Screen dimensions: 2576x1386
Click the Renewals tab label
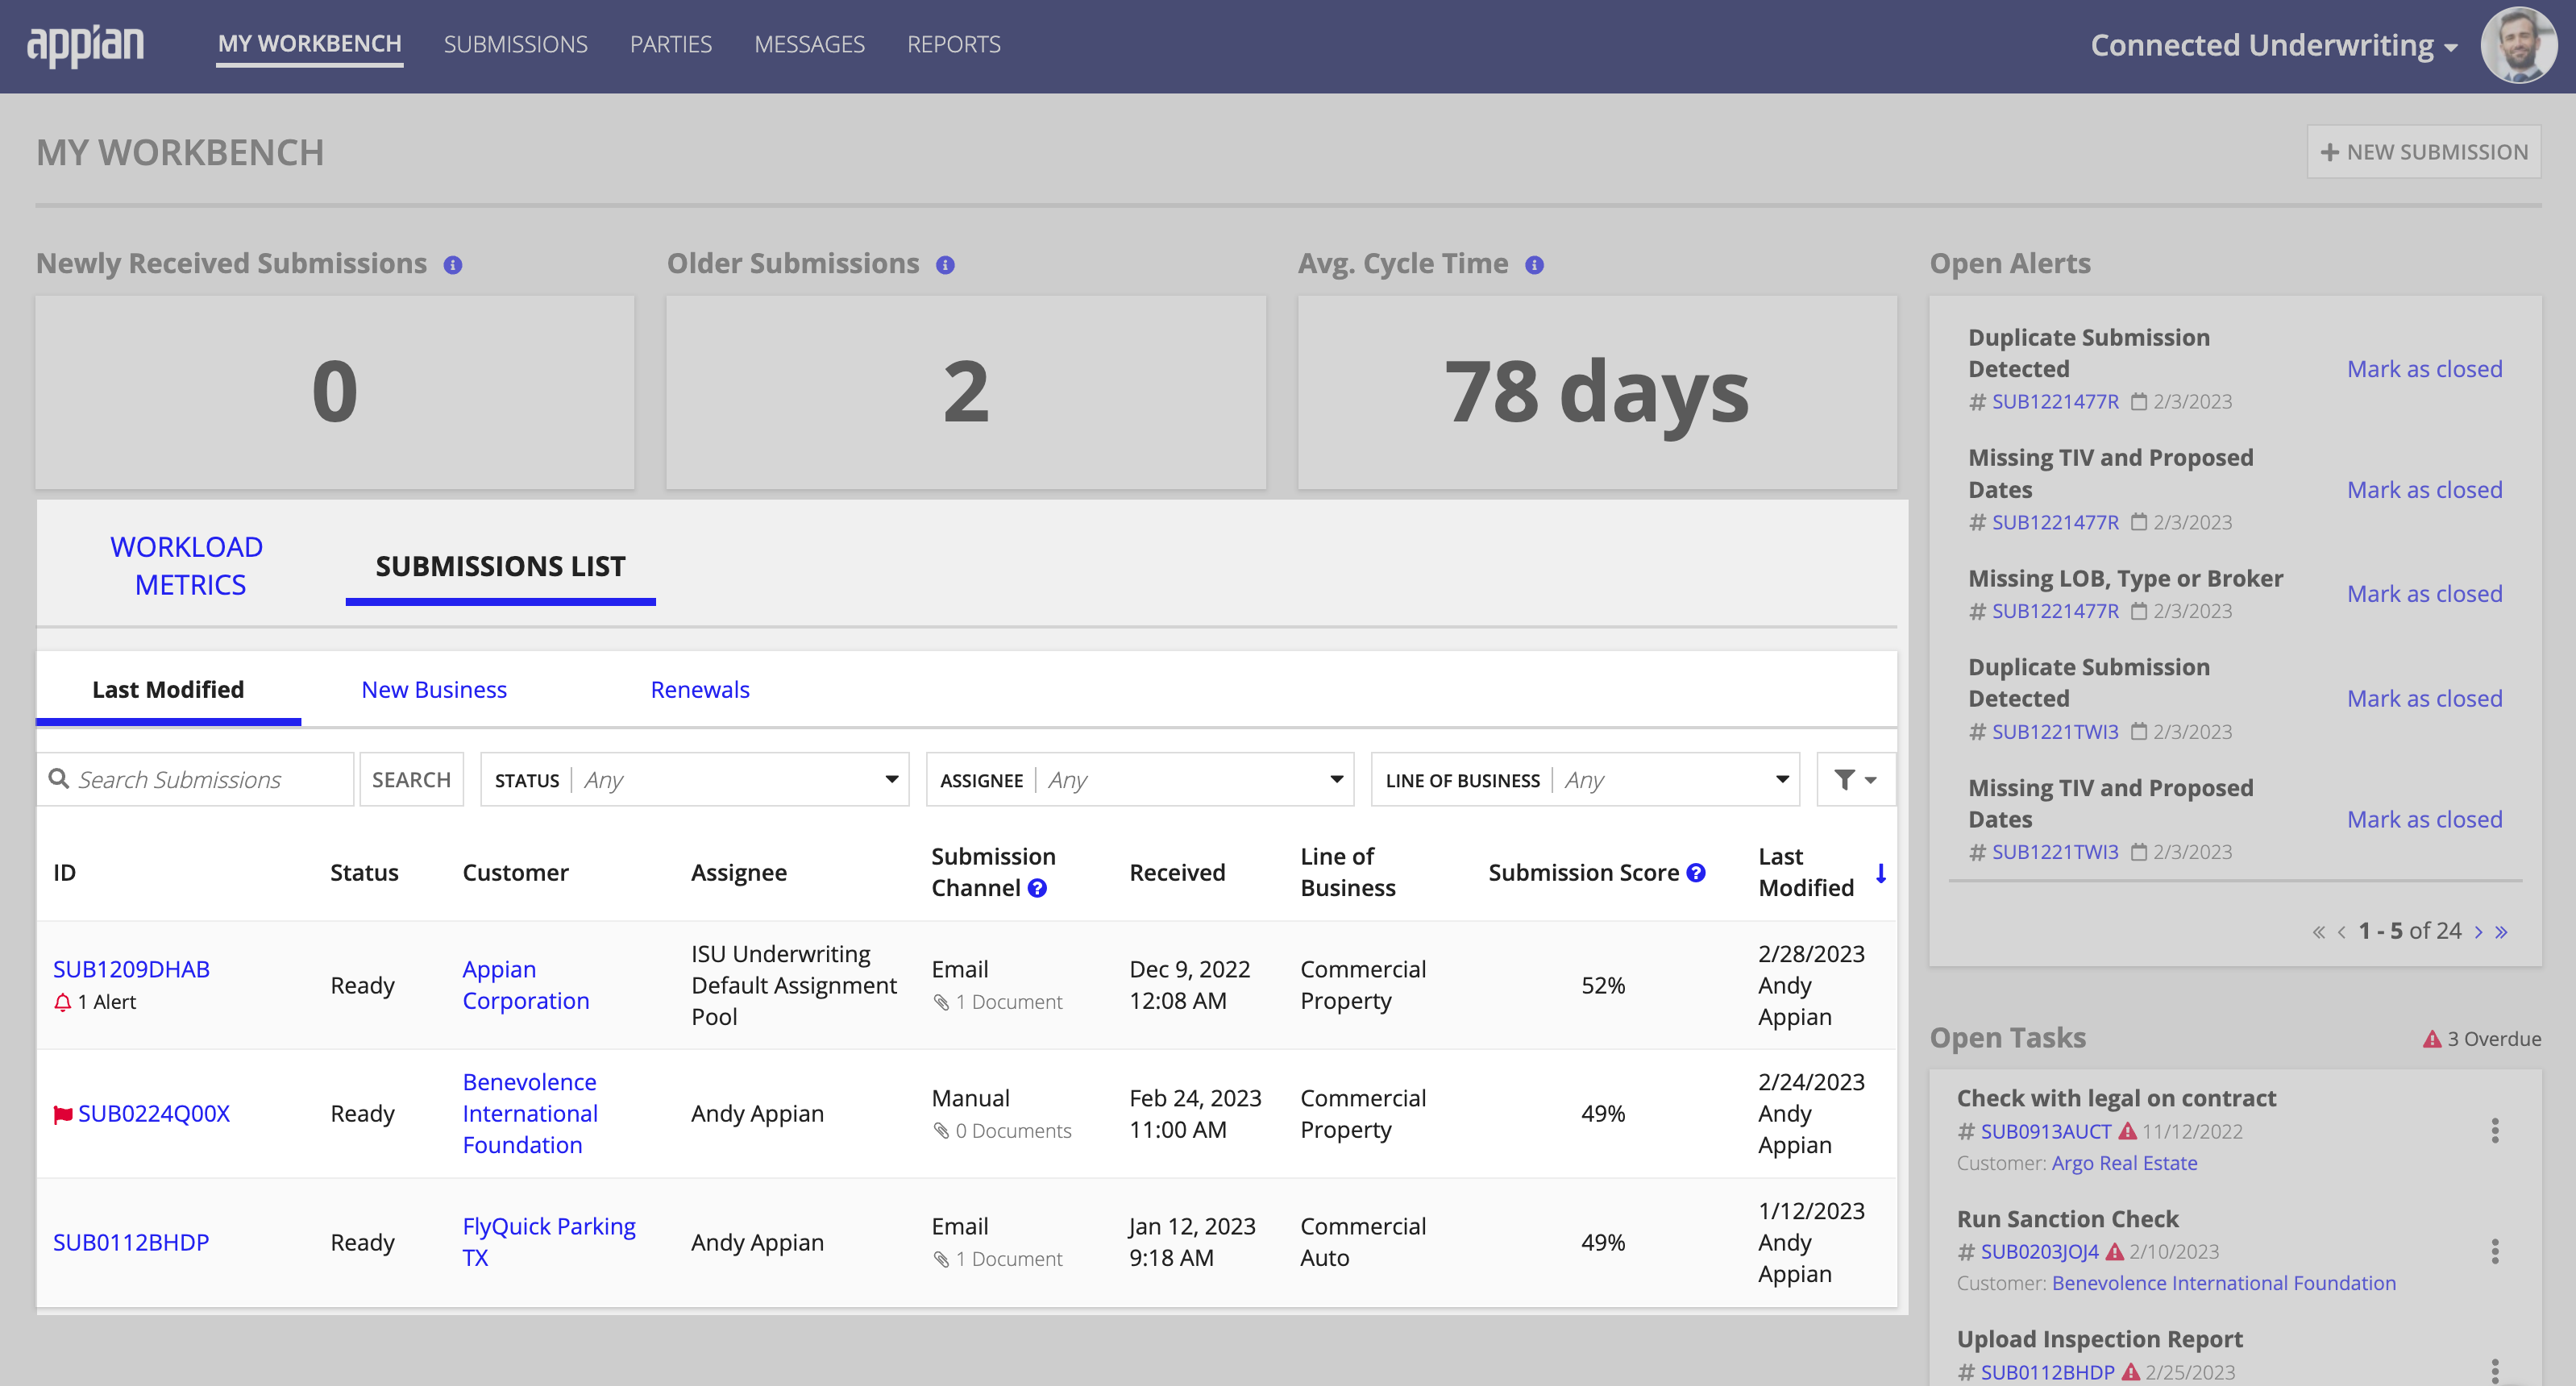point(700,690)
